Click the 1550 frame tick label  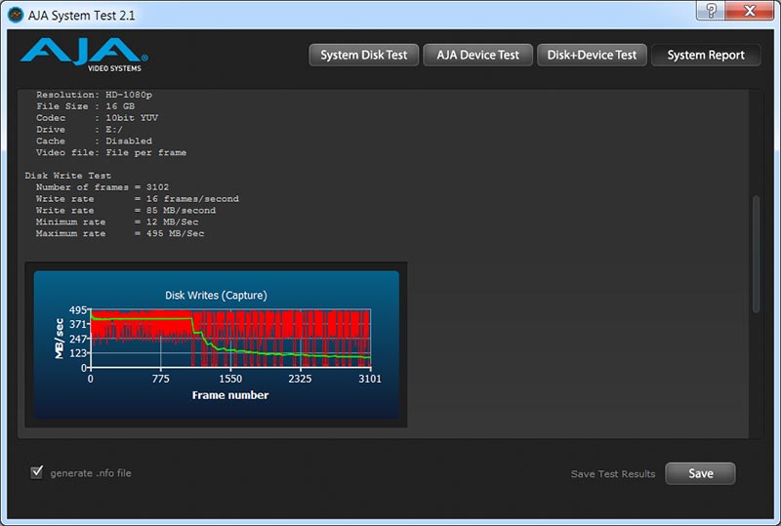pos(230,379)
